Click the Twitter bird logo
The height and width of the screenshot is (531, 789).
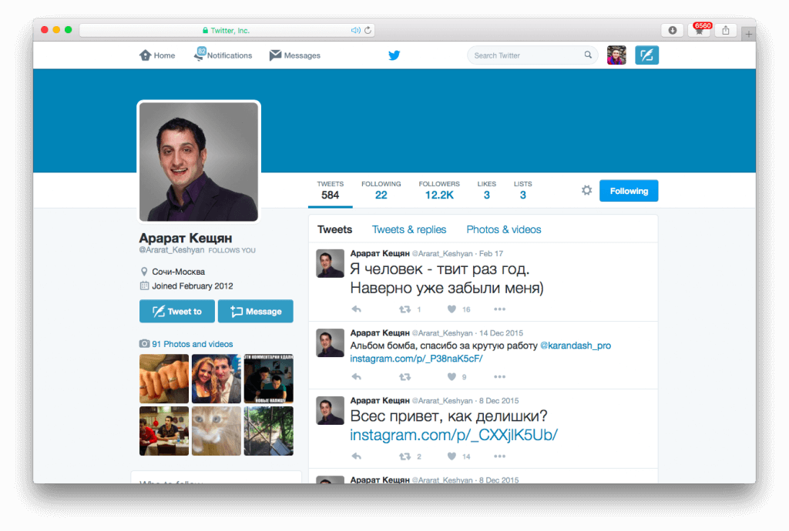(x=394, y=55)
